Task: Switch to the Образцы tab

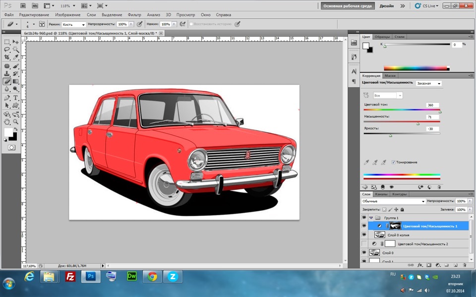Action: (382, 37)
